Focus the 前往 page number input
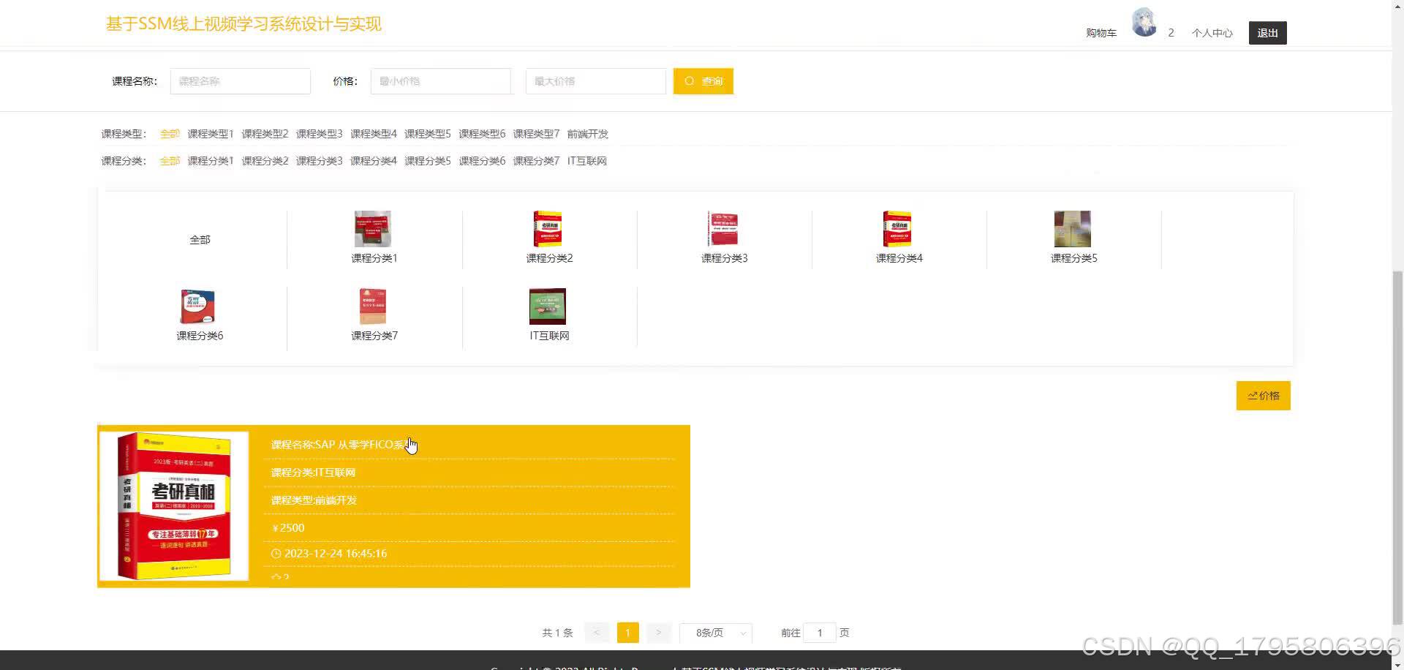 [820, 633]
